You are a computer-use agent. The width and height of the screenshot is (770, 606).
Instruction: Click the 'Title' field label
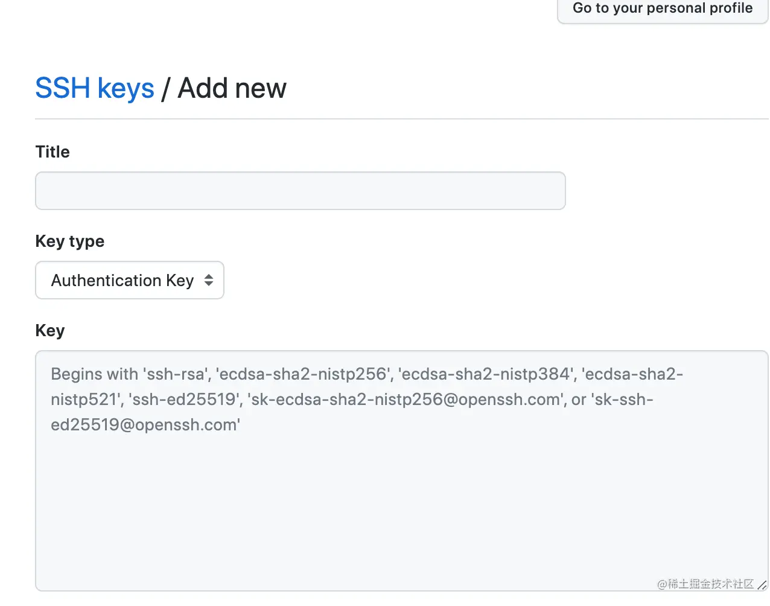[x=52, y=152]
